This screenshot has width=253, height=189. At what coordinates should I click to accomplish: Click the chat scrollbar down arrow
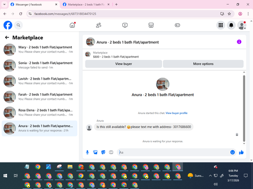tap(244, 144)
